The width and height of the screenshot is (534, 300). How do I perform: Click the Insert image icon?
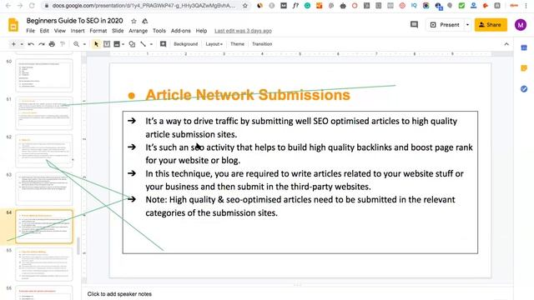[x=117, y=44]
